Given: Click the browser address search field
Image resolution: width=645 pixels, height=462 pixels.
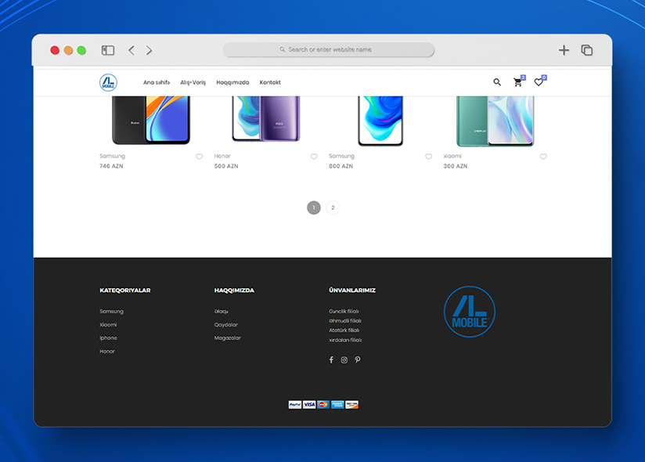Looking at the screenshot, I should click(328, 49).
